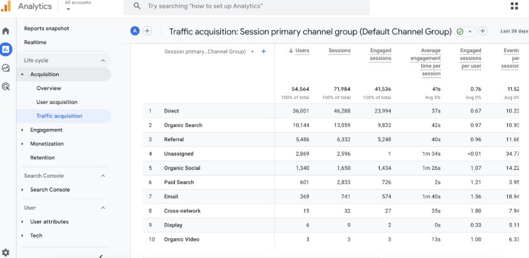Expand the Search Console sub-item
Image resolution: width=529 pixels, height=258 pixels.
pos(22,190)
